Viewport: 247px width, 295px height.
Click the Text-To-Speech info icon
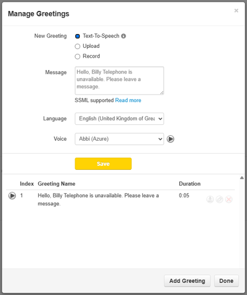[123, 36]
